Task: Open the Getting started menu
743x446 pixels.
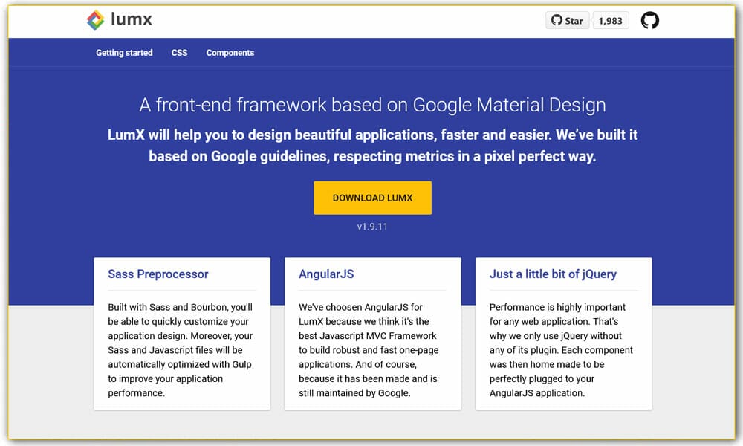Action: 124,53
